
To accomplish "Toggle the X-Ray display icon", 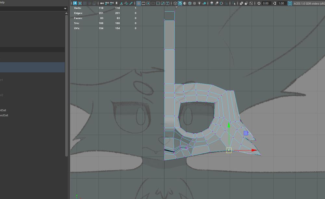I will pyautogui.click(x=241, y=3).
